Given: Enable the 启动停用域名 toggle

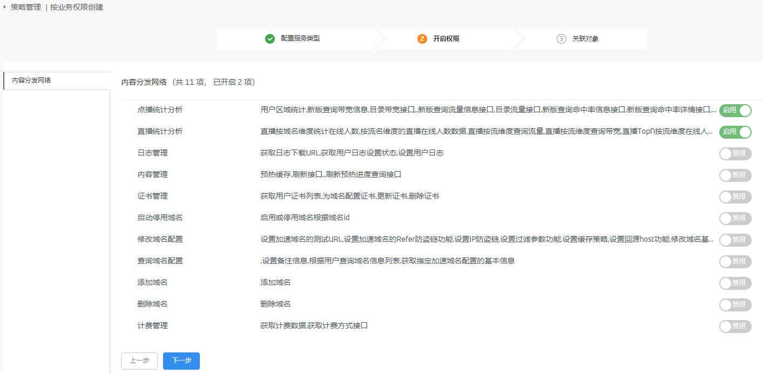Looking at the screenshot, I should [735, 219].
